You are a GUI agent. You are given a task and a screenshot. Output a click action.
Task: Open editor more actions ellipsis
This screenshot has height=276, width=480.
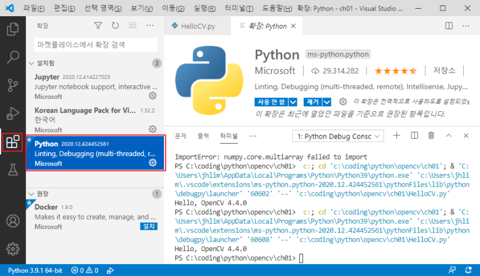(x=466, y=25)
